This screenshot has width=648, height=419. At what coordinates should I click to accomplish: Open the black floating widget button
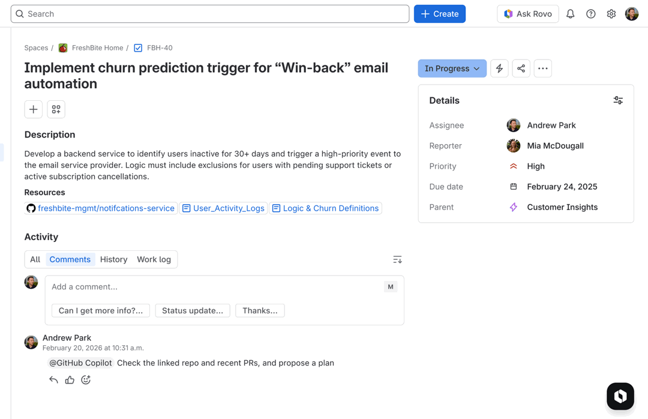click(x=620, y=397)
